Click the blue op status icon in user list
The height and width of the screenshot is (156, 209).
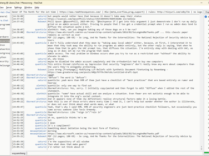(206, 16)
